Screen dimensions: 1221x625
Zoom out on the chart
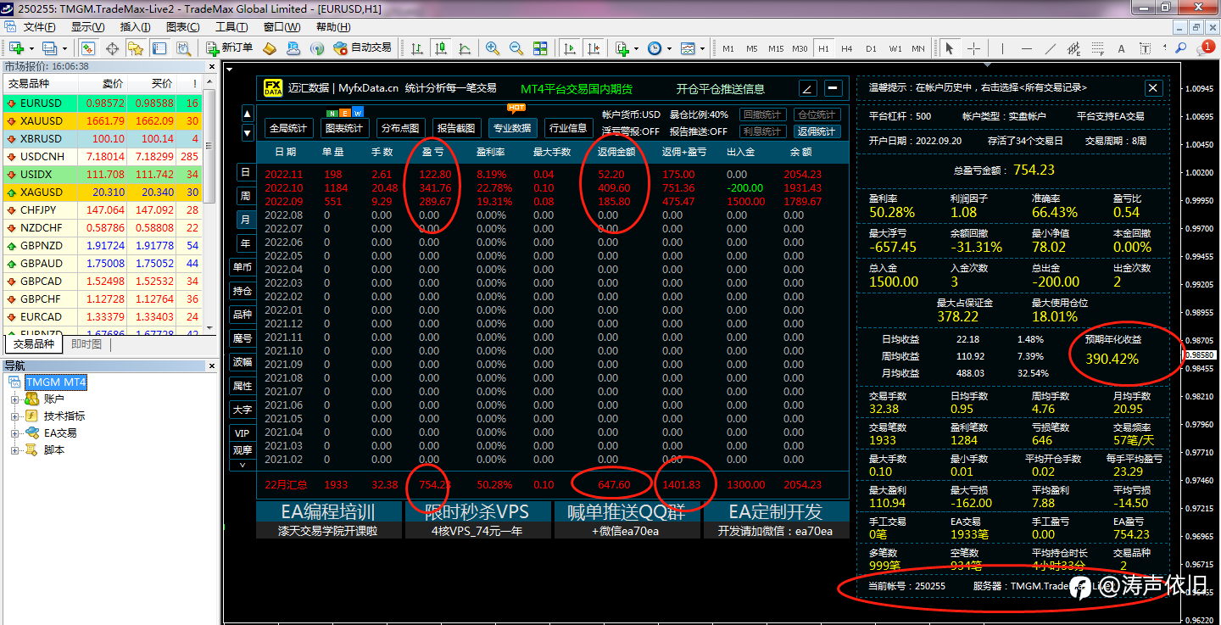click(516, 48)
